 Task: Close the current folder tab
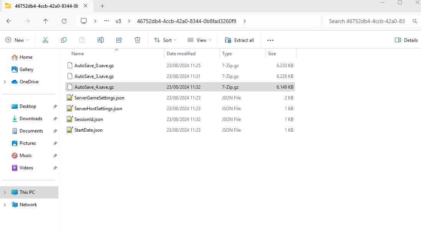pos(85,6)
